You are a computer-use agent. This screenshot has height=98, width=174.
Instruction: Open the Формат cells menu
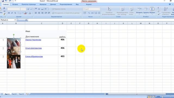click(152, 11)
